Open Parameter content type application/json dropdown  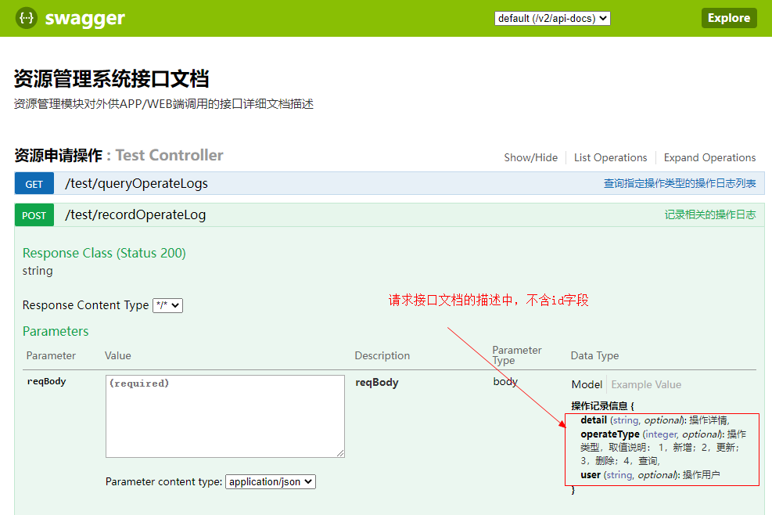tap(271, 481)
